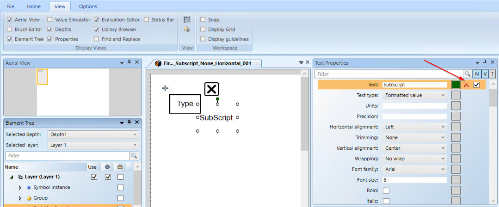Enable the Bold checkbox
Viewport: 499px width, 207px height.
[x=386, y=190]
